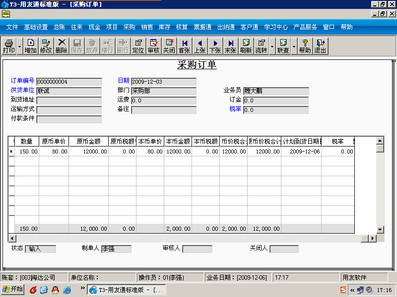Click the 退出 exit toolbar icon

(320, 46)
